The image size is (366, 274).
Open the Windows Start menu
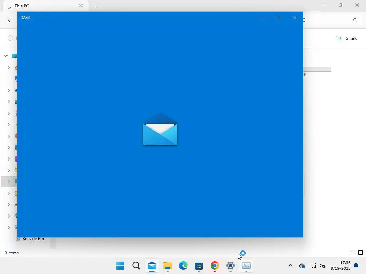pos(120,265)
